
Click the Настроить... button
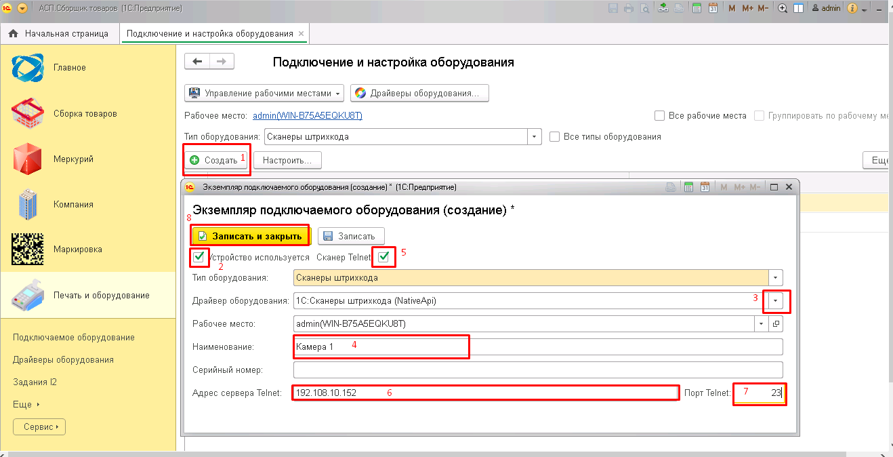click(x=287, y=160)
